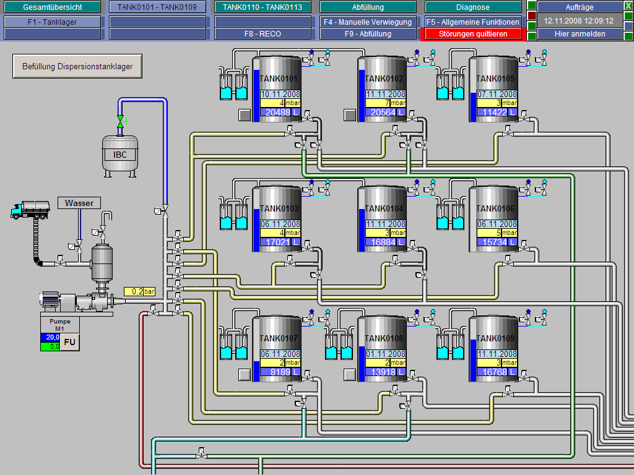The width and height of the screenshot is (634, 475).
Task: Switch to the Diagnose tab
Action: pos(472,7)
